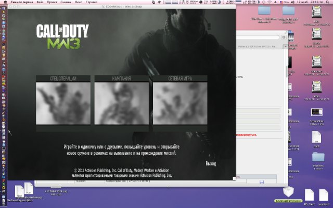
Task: Launch PowerPoint from the Dock
Action: click(4, 180)
